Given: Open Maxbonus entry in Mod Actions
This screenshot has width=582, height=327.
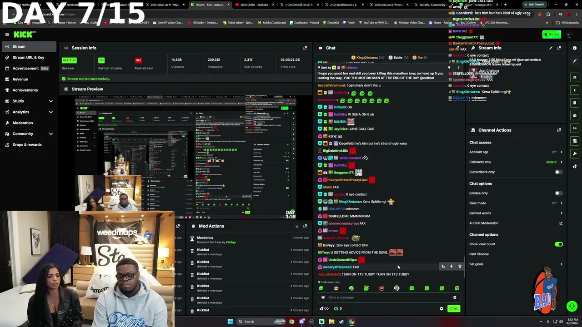Looking at the screenshot, I should pyautogui.click(x=249, y=240).
